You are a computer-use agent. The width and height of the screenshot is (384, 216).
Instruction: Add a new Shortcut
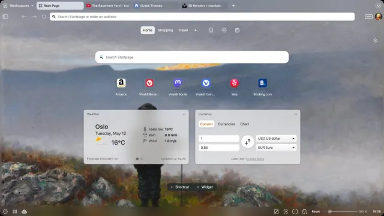point(180,187)
